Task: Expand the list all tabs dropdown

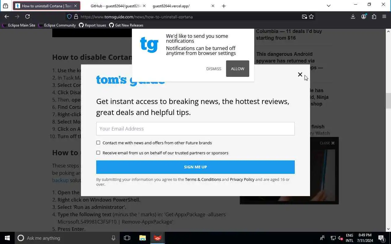Action: coord(328,5)
